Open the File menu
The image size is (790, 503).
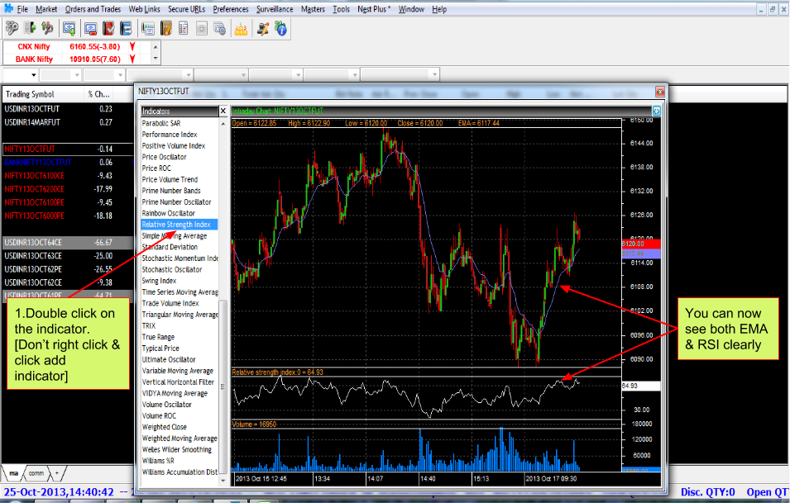tap(22, 9)
